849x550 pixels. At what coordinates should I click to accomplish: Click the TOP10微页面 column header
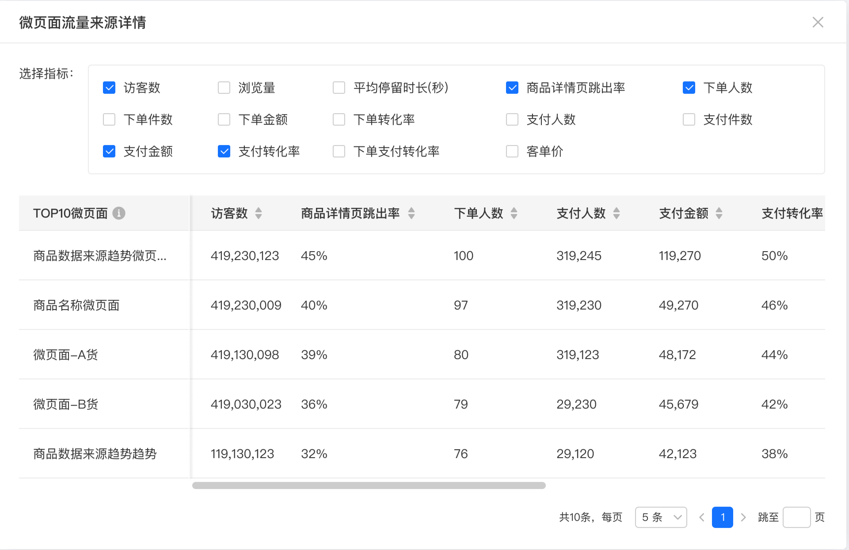[x=71, y=213]
